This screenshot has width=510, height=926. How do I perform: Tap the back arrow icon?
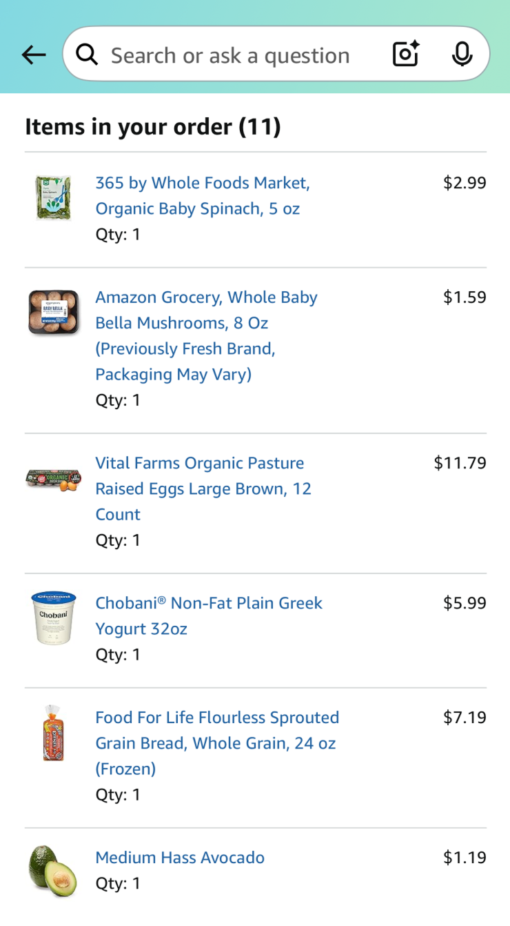[x=33, y=55]
